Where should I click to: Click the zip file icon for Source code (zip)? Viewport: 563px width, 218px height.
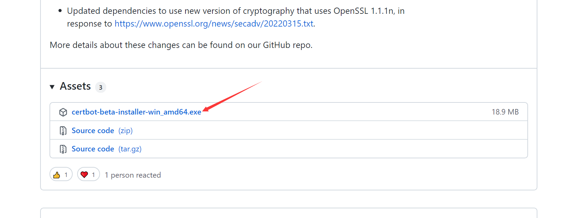pos(63,131)
